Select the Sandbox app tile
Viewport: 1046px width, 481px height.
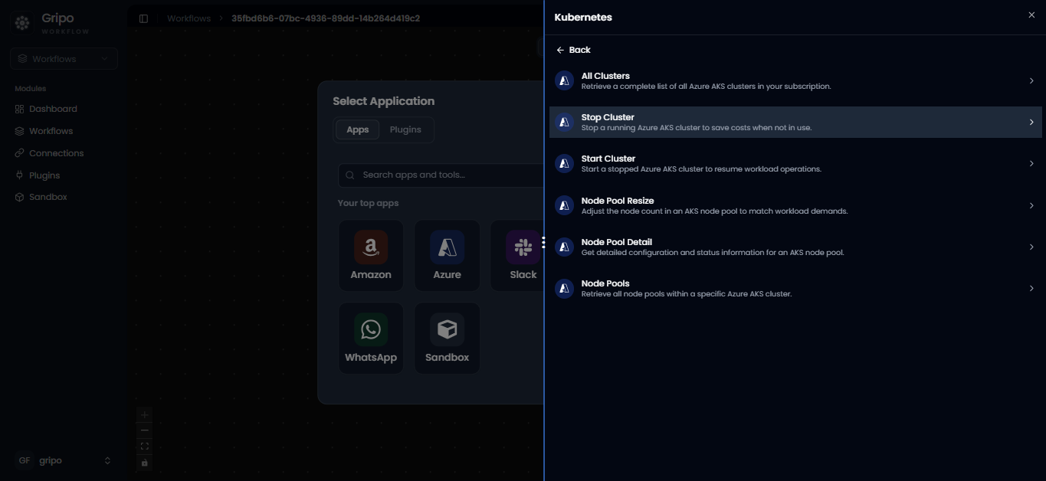click(x=448, y=339)
